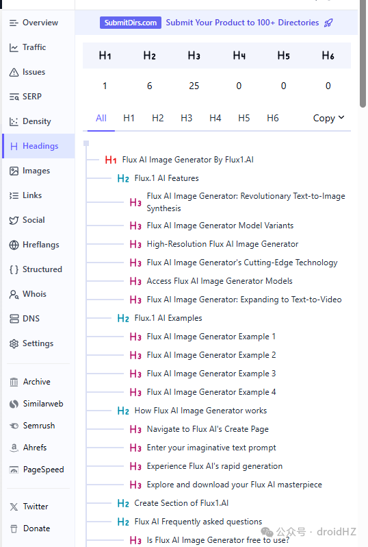Screen dimensions: 368x547
Task: Select the Images picture icon
Action: 14,171
